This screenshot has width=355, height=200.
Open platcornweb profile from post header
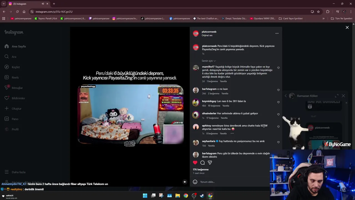tap(209, 32)
